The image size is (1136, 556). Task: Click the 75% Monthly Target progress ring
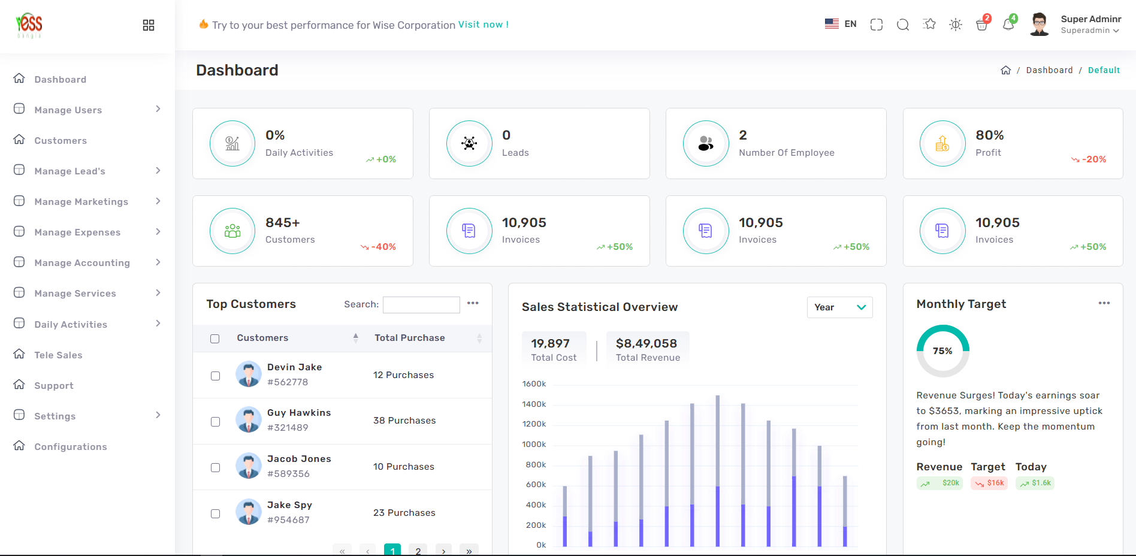click(x=942, y=350)
